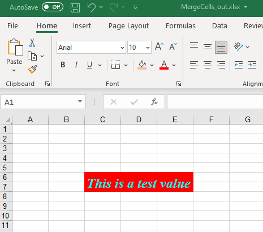Select column C header

coord(102,119)
